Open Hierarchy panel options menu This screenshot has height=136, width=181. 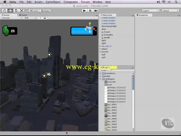click(133, 16)
